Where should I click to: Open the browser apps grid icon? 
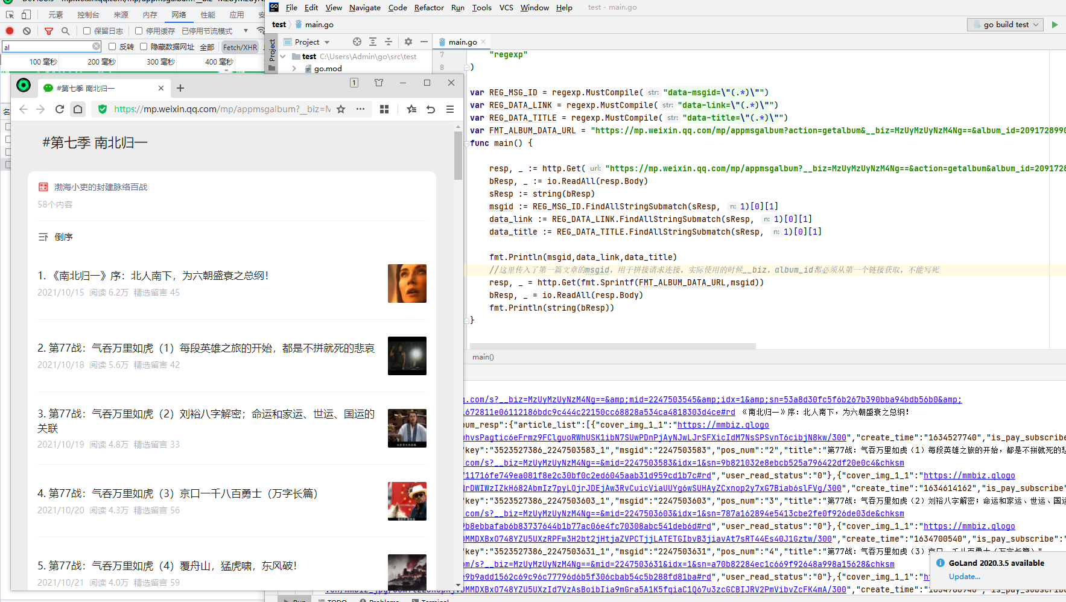384,109
